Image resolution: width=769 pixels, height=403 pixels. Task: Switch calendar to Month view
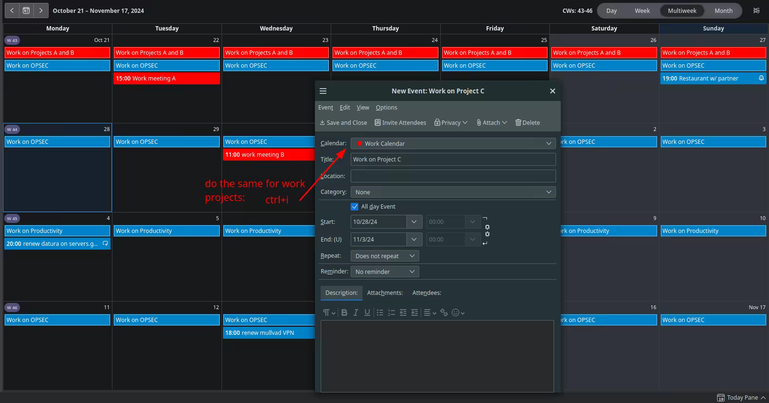[x=723, y=10]
